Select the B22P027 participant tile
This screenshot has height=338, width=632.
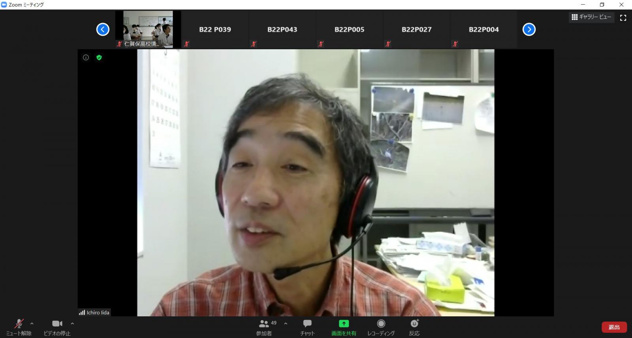(x=416, y=30)
